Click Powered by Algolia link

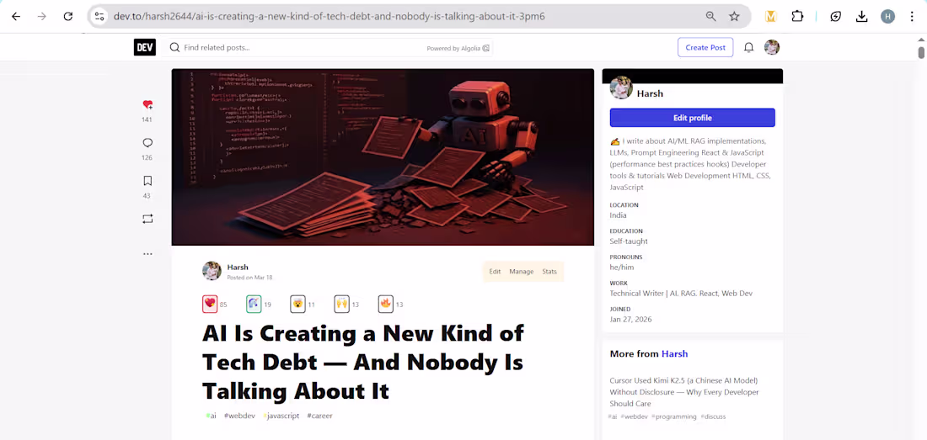tap(458, 48)
